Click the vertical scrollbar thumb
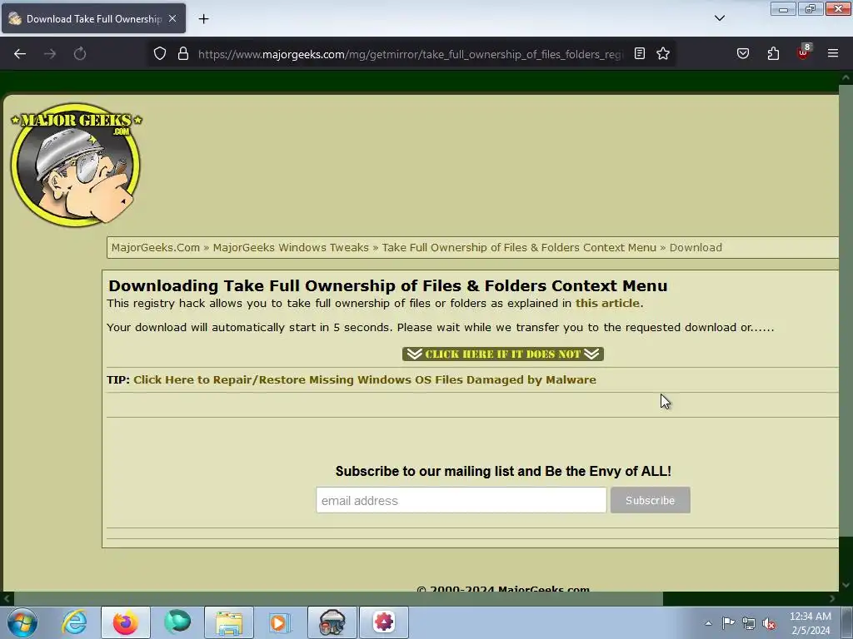Viewport: 853px width, 639px height. point(846,310)
